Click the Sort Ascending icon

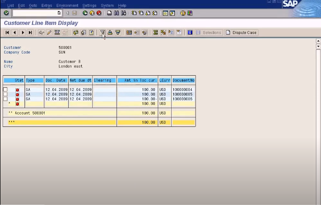coord(110,33)
